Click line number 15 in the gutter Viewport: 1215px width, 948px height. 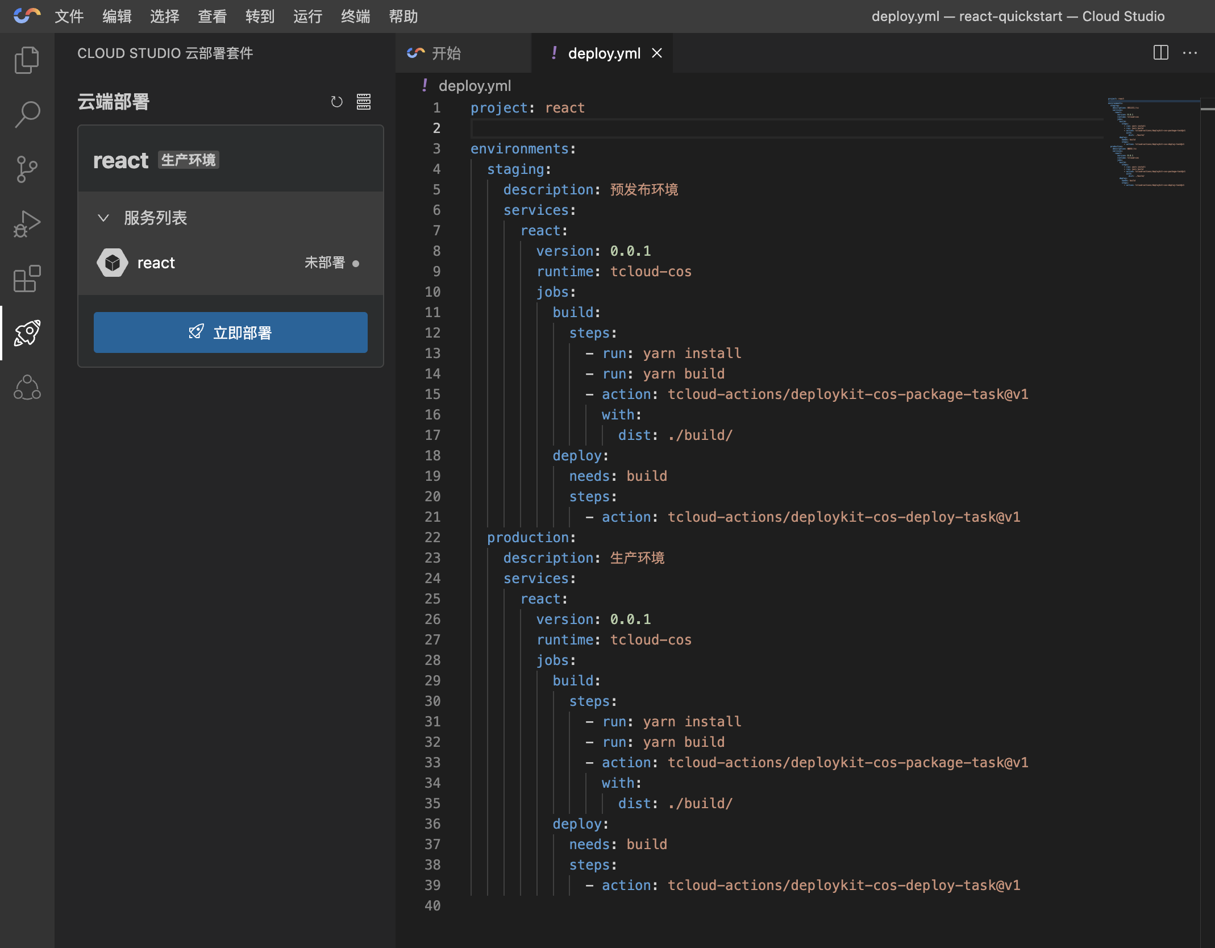(x=432, y=394)
